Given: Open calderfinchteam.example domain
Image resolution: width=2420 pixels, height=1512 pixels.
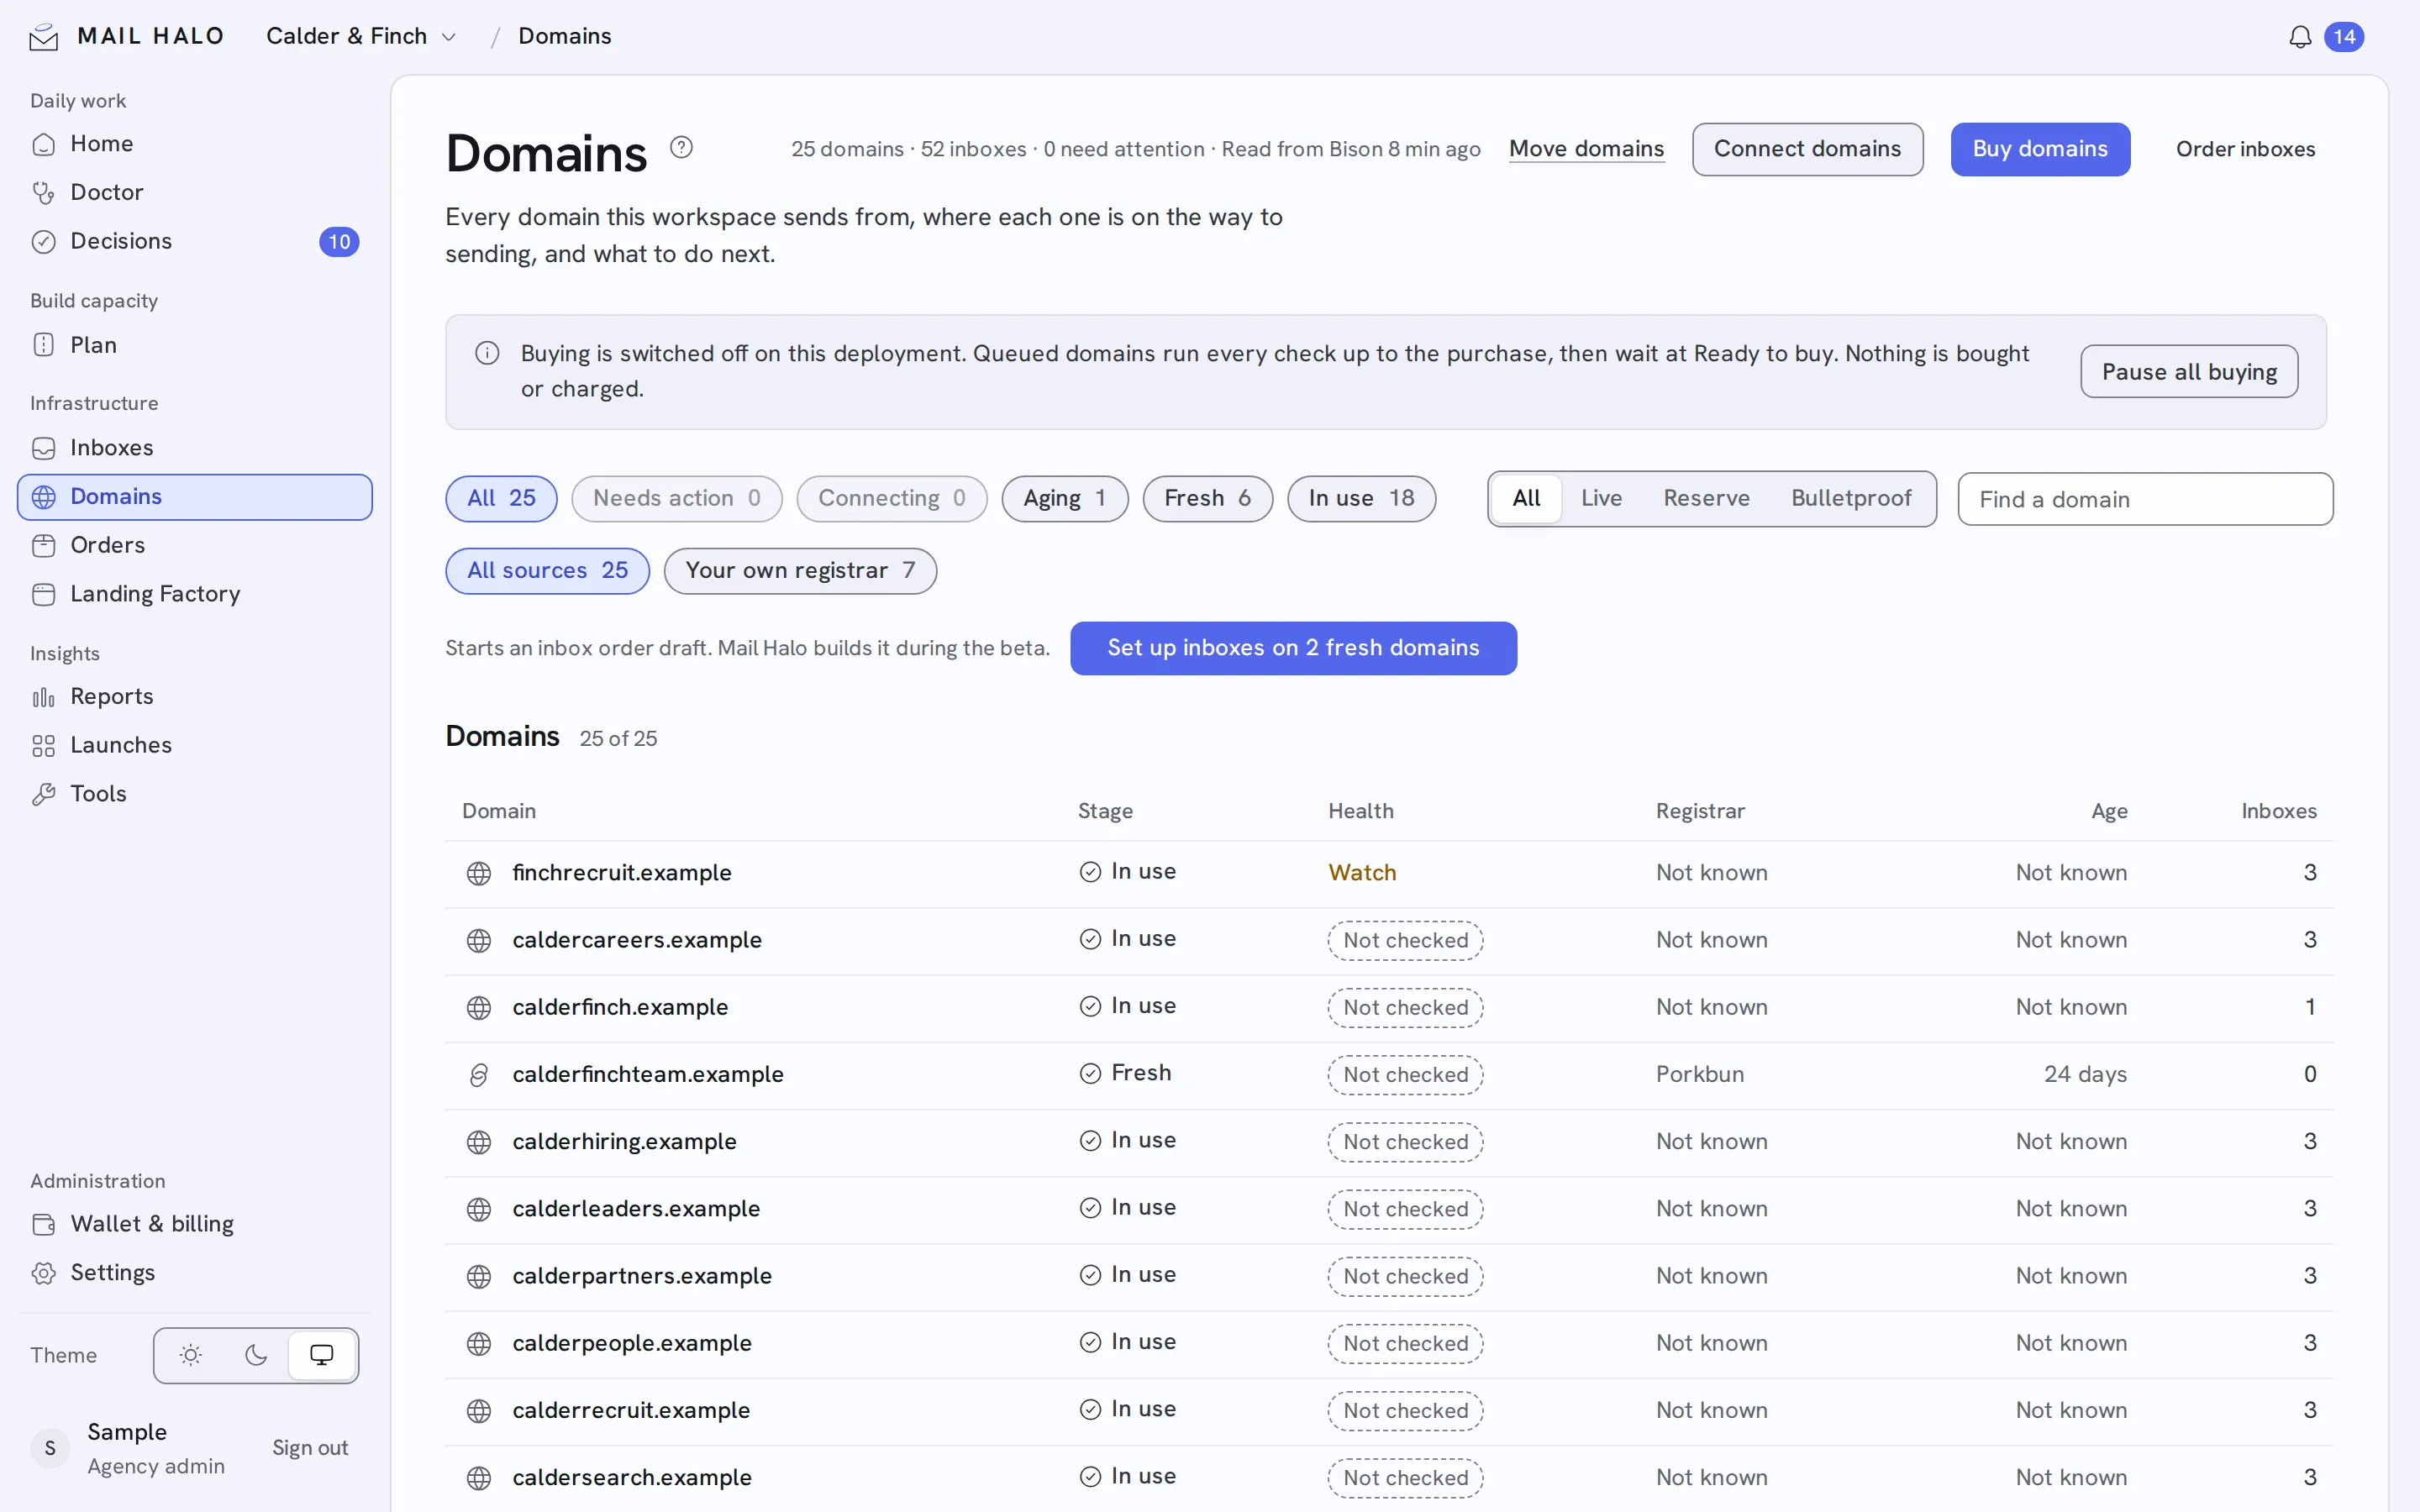Looking at the screenshot, I should coord(648,1075).
